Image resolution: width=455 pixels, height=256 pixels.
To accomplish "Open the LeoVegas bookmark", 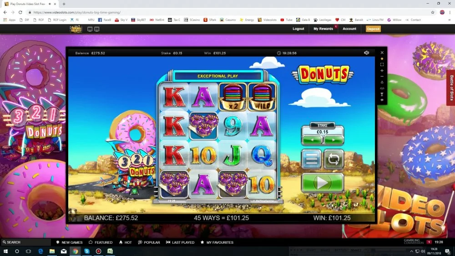I will click(322, 20).
